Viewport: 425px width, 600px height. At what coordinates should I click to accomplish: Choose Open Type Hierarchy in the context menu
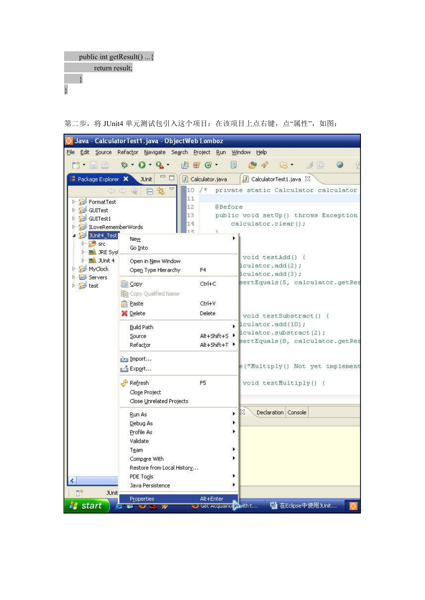(x=179, y=270)
